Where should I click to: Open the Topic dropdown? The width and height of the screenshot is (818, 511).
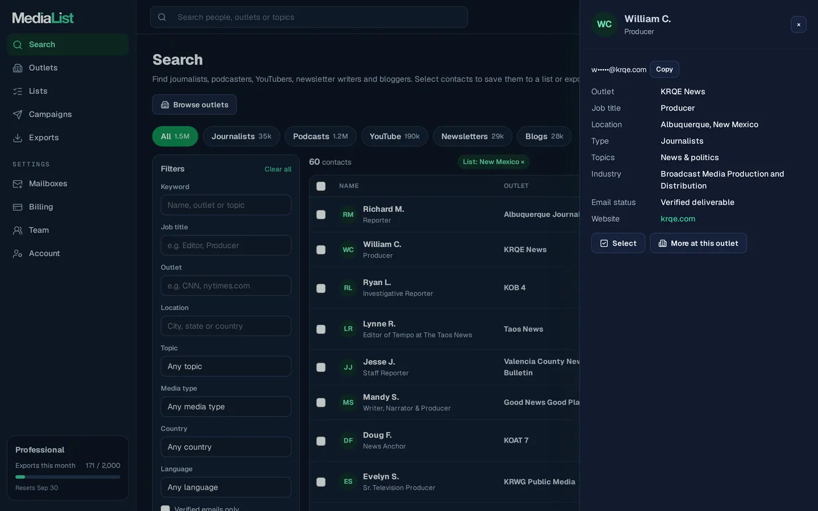226,366
